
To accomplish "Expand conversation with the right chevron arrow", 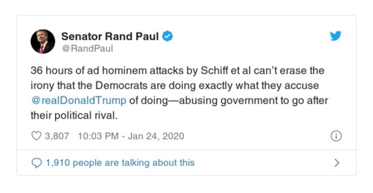I will coord(337,163).
